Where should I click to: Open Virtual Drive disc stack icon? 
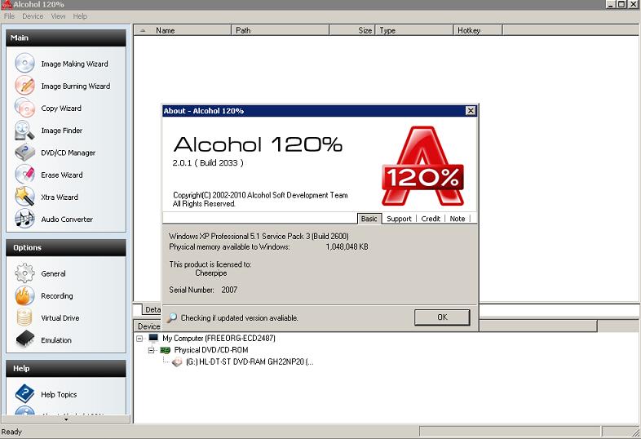(24, 317)
